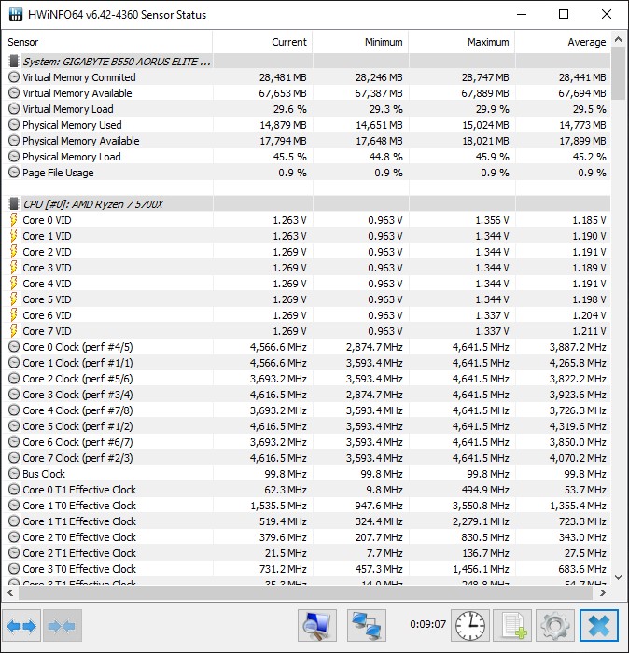Select Core 3 Clock (perf #3/4) row
The image size is (629, 653).
coord(307,395)
